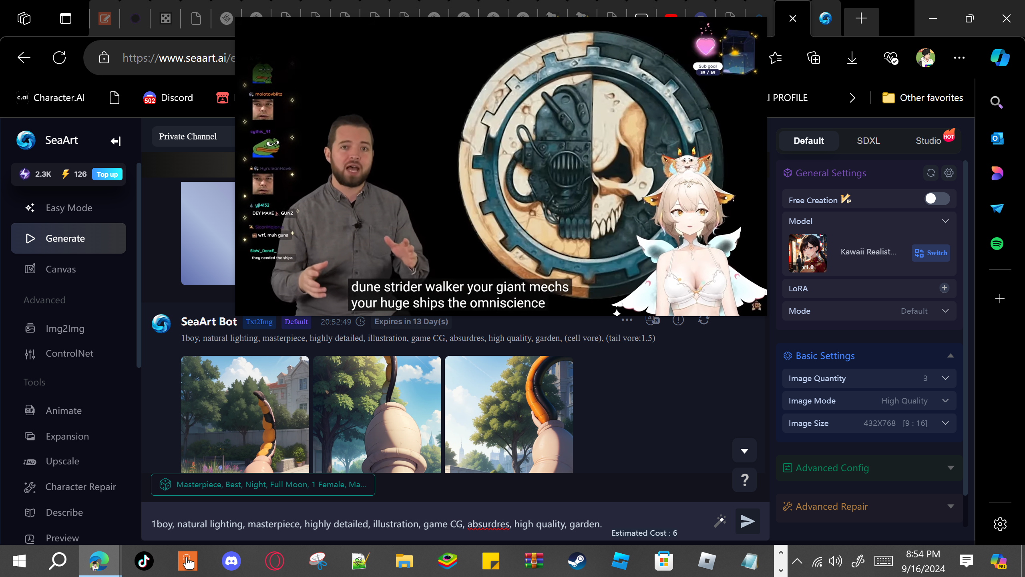Open File Explorer from the taskbar
The height and width of the screenshot is (577, 1025).
click(404, 561)
